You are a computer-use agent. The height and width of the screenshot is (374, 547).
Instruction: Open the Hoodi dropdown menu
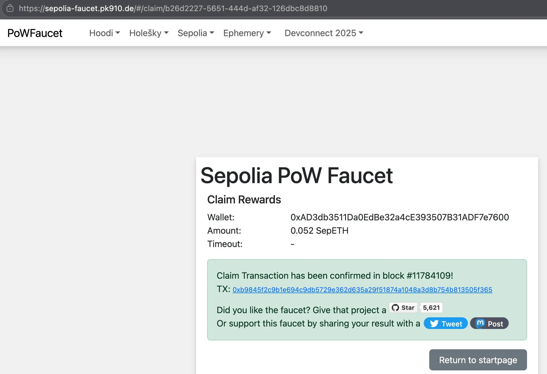[104, 33]
